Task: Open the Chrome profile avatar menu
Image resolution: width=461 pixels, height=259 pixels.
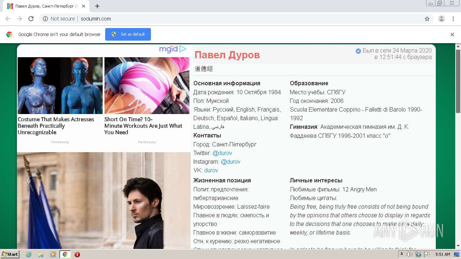Action: 442,19
